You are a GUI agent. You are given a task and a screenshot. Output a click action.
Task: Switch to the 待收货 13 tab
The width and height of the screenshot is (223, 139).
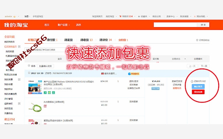tap(86, 40)
